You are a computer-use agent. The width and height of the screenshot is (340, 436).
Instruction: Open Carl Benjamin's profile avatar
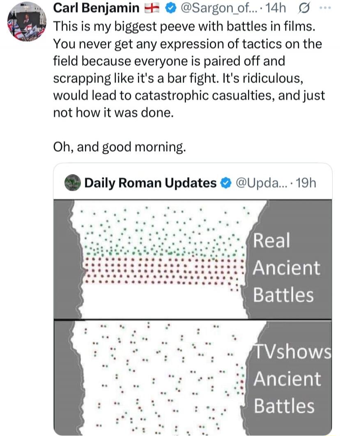pos(26,22)
